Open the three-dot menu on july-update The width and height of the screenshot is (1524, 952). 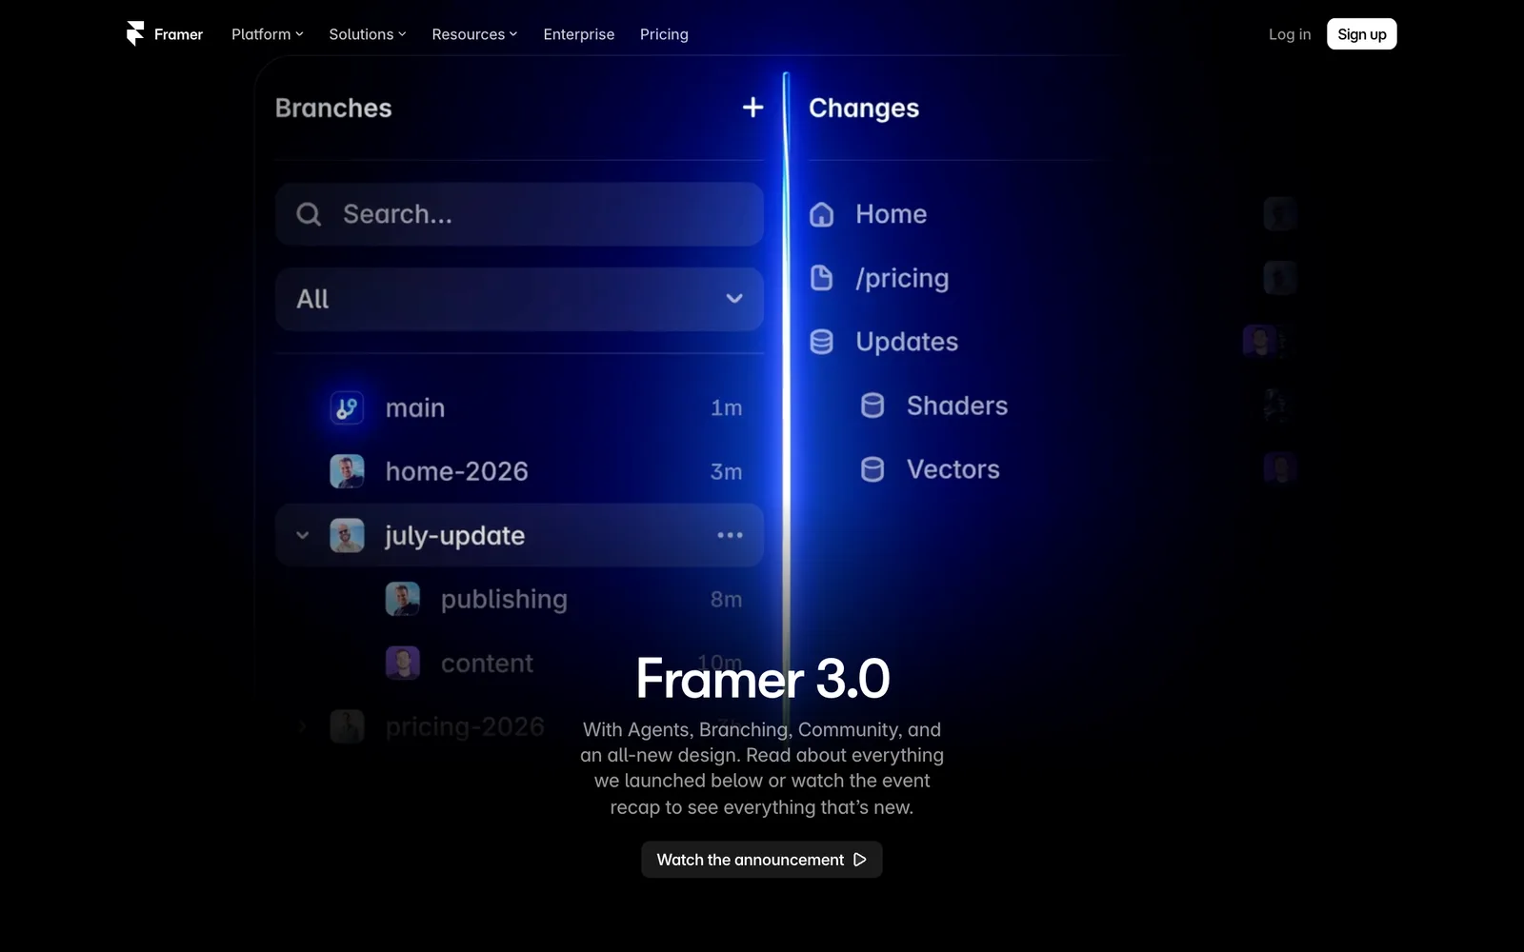tap(730, 535)
